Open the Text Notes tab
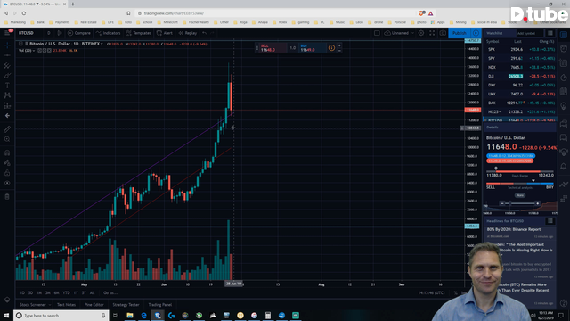The image size is (570, 321). tap(66, 305)
